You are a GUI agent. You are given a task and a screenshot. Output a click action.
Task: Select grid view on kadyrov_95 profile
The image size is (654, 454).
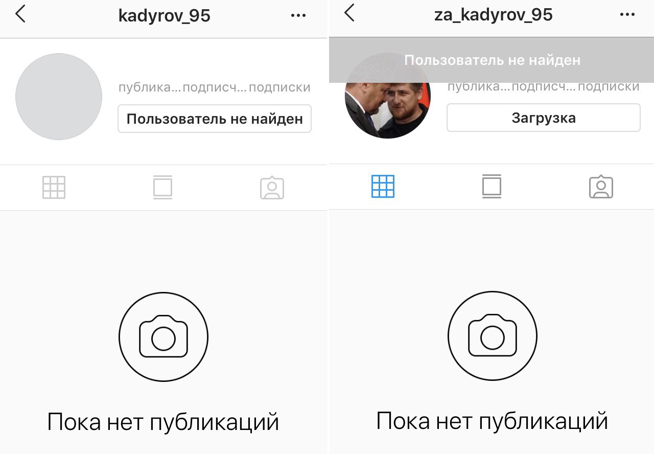tap(54, 188)
